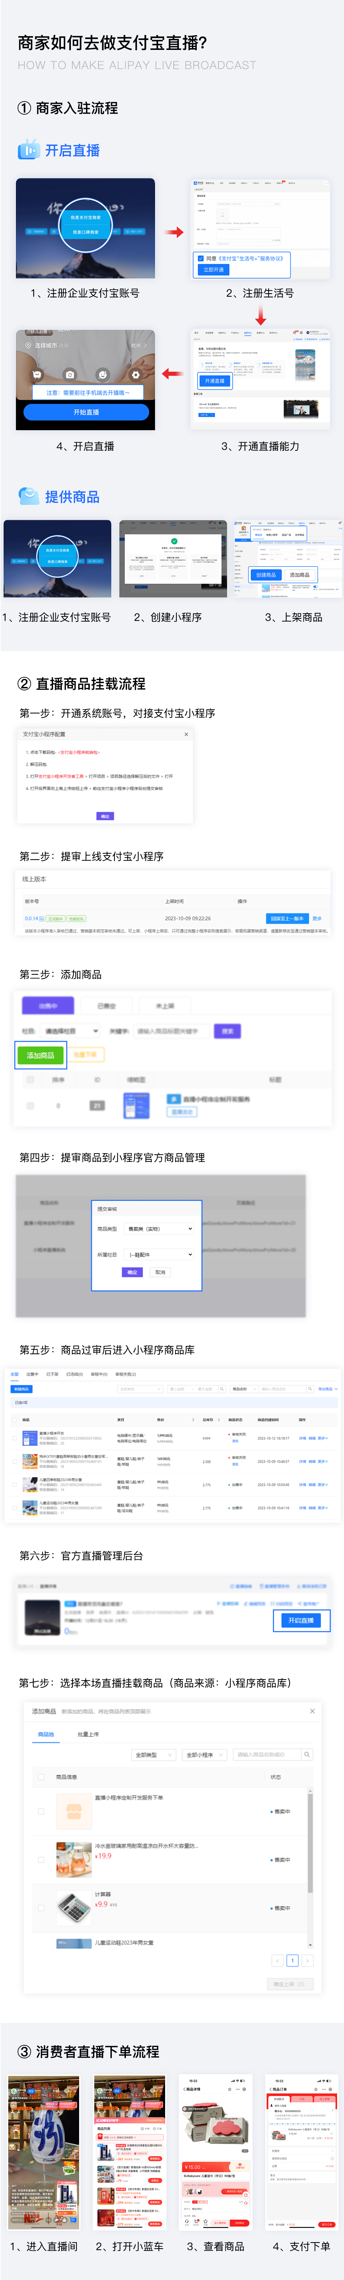Click the magnifier search icon in 添加商品 dialog
Screen dimensions: 344x2280
(x=307, y=1754)
